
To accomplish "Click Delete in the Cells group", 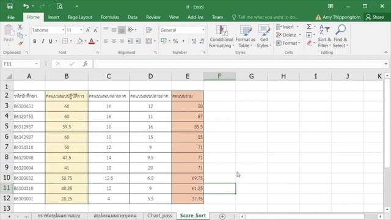I will click(288, 35).
